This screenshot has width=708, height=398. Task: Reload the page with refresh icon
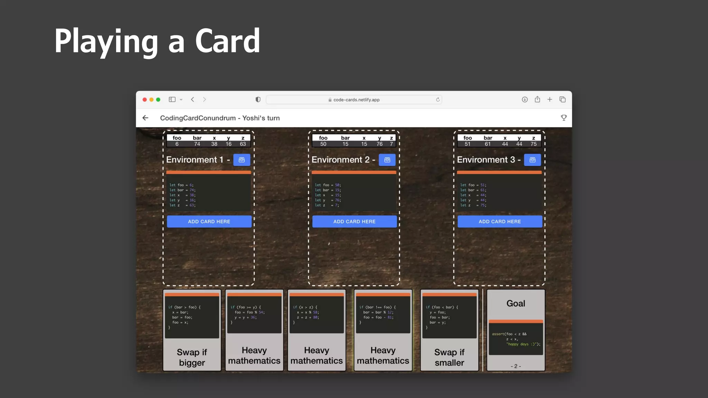coord(438,99)
